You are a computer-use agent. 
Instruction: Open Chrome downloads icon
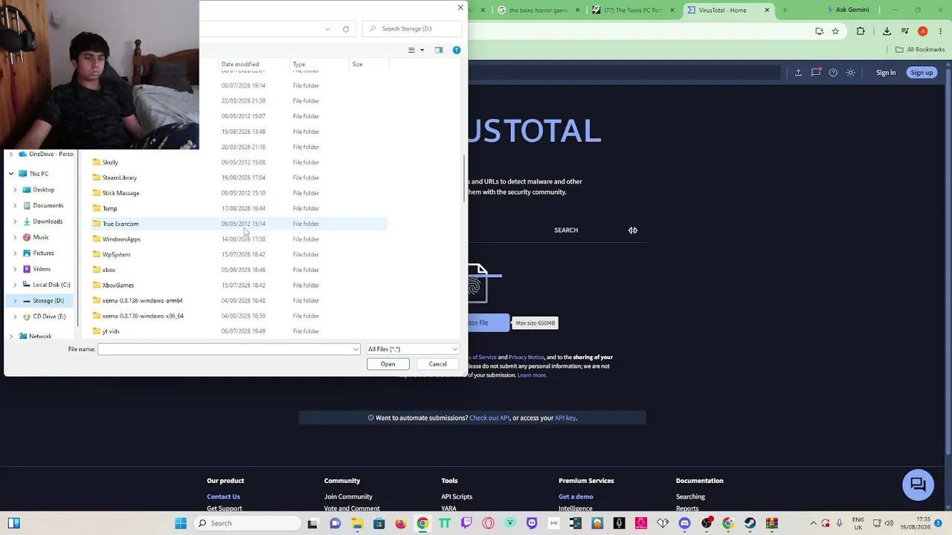887,31
